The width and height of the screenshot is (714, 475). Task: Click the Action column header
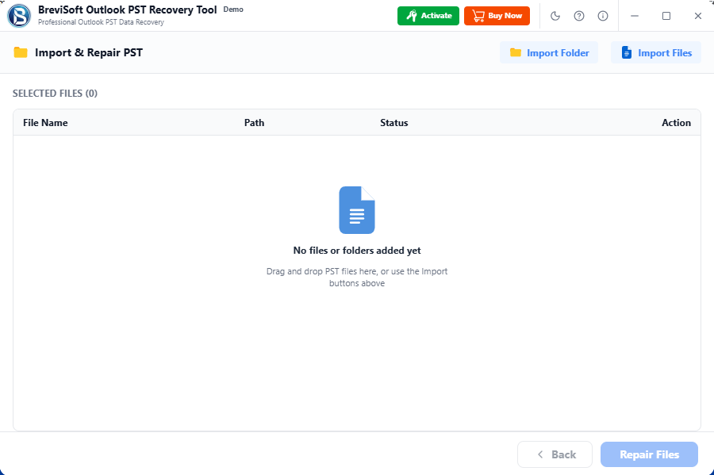[x=676, y=123]
